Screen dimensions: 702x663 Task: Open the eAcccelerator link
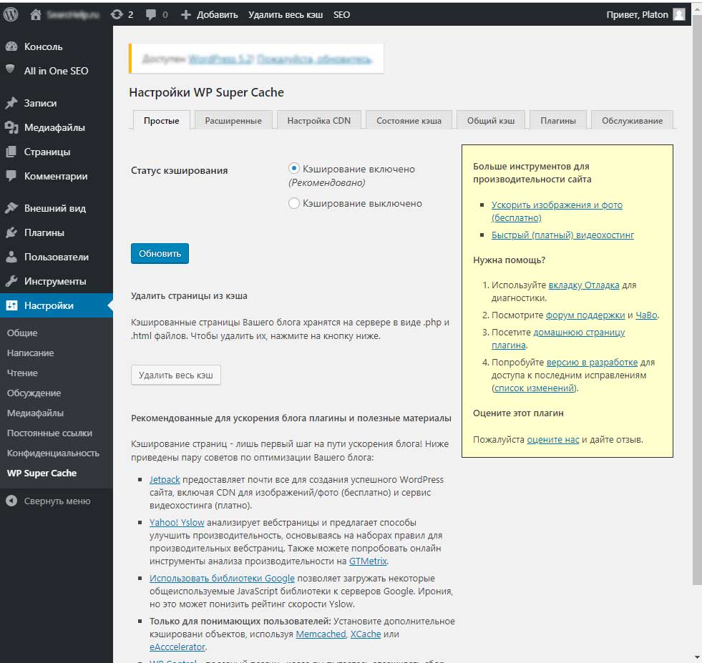[177, 647]
